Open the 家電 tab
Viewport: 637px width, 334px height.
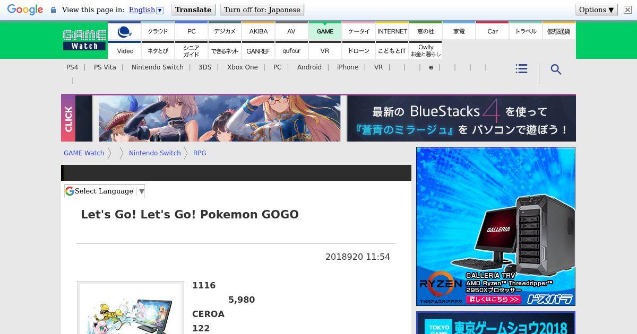point(459,32)
